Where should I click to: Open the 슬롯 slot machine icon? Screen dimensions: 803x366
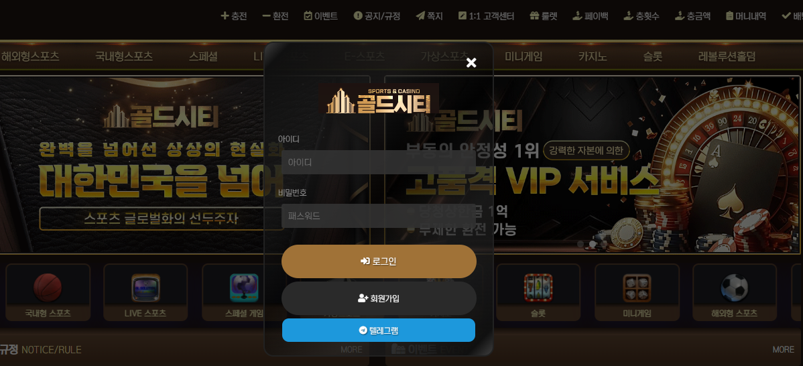tap(538, 288)
